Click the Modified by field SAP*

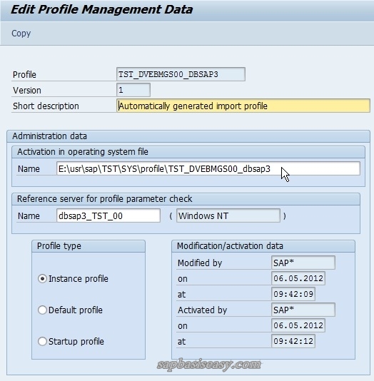click(303, 263)
